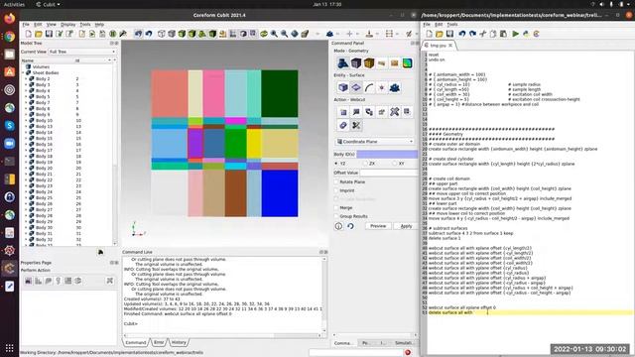Screen dimensions: 635x357
Task: Click the red stop icon in status bar
Action: coord(408,353)
